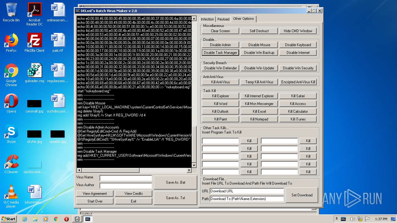The height and width of the screenshot is (223, 397).
Task: Click horizontal scrollbar right arrow in code pane
Action: [x=189, y=170]
